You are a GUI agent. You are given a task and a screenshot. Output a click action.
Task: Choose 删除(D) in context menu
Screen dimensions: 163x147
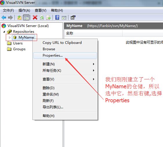pyautogui.click(x=65, y=88)
